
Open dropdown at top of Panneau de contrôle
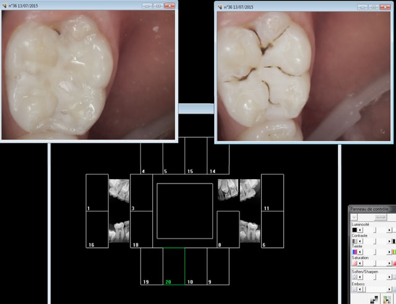point(354,217)
